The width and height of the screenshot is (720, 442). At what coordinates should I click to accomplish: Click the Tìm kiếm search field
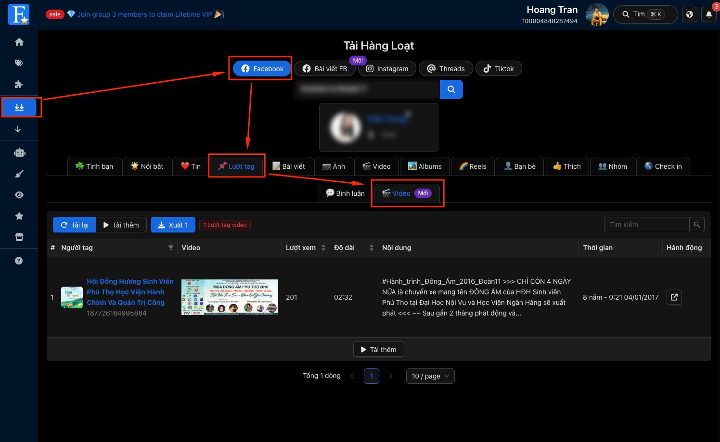pyautogui.click(x=647, y=225)
